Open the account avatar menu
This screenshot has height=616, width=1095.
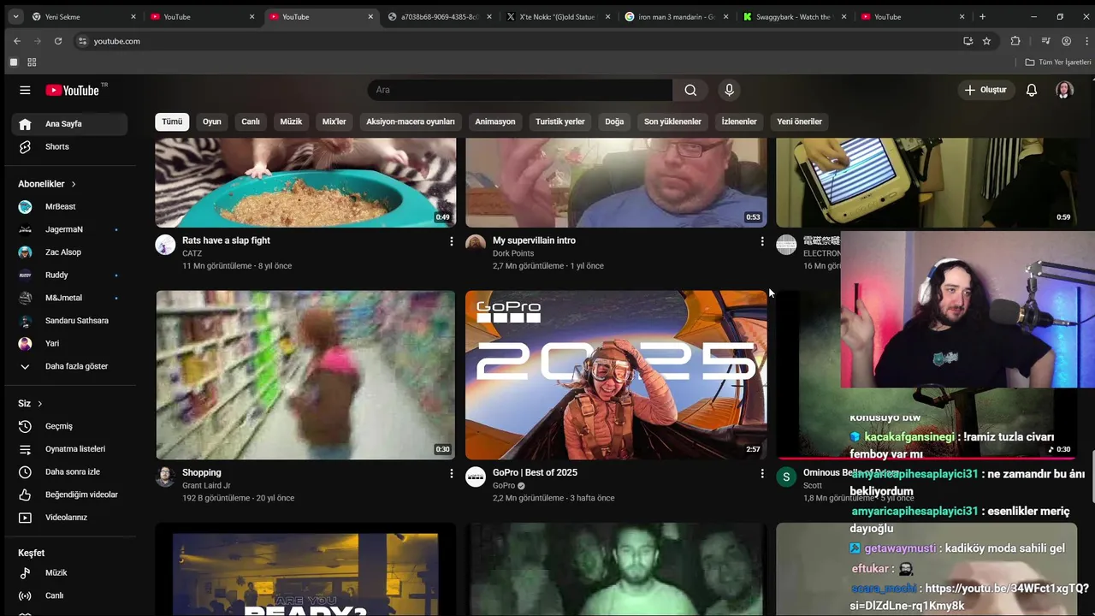click(x=1064, y=90)
